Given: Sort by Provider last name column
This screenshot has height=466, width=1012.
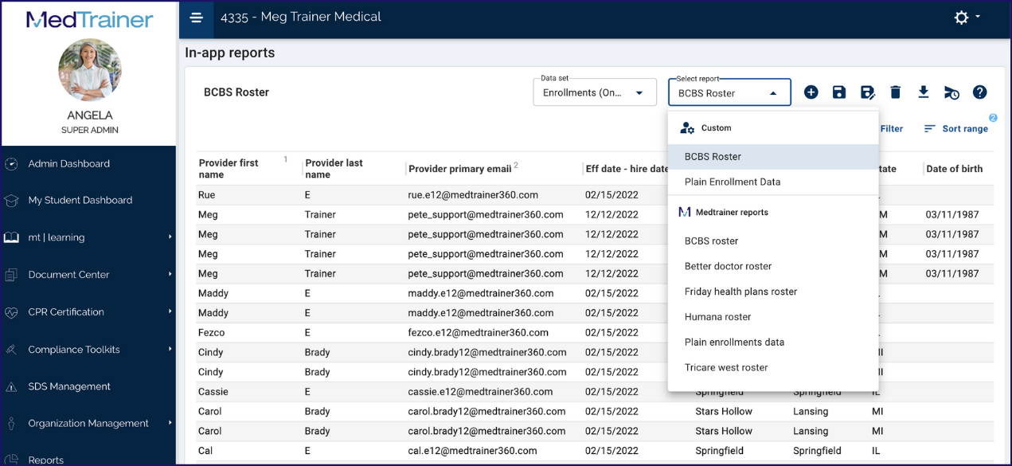Looking at the screenshot, I should (334, 169).
